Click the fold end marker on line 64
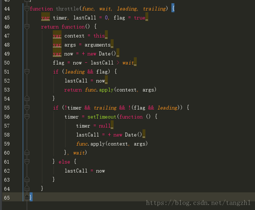Viewport: 255px width, 210px height. click(x=27, y=189)
